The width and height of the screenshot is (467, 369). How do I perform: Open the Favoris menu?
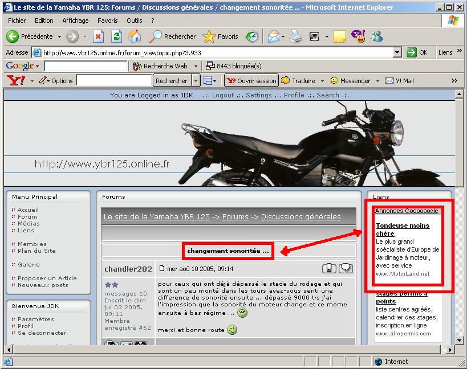click(108, 20)
